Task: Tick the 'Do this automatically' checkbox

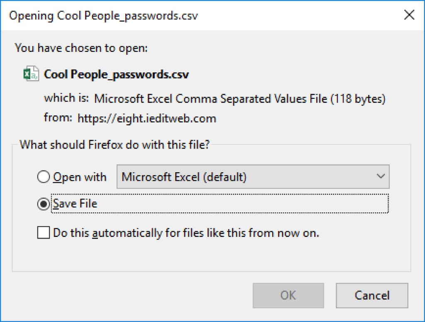Action: 43,232
